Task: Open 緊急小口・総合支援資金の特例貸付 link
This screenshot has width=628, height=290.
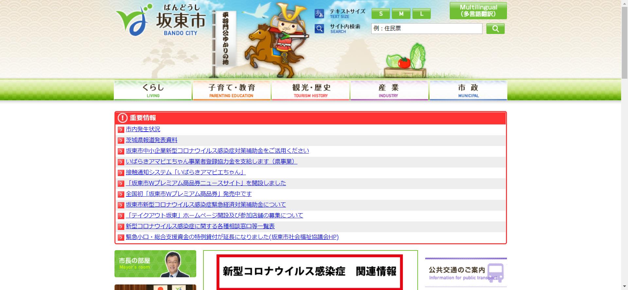Action: pyautogui.click(x=232, y=237)
